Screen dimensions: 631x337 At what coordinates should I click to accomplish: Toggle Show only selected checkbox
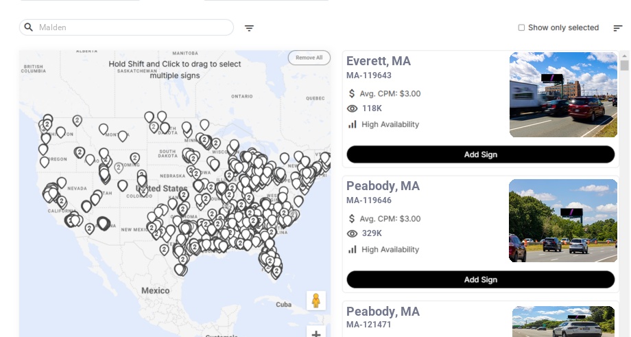pyautogui.click(x=521, y=27)
